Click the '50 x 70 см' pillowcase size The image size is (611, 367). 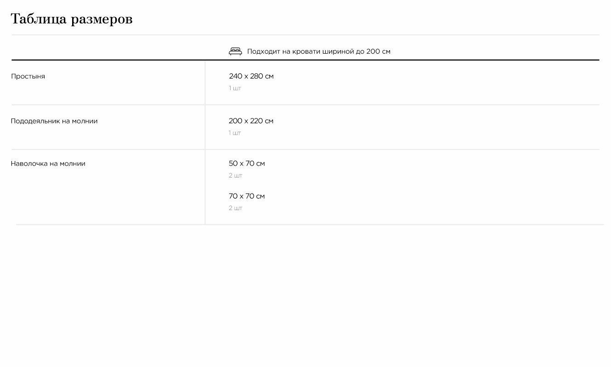point(247,163)
